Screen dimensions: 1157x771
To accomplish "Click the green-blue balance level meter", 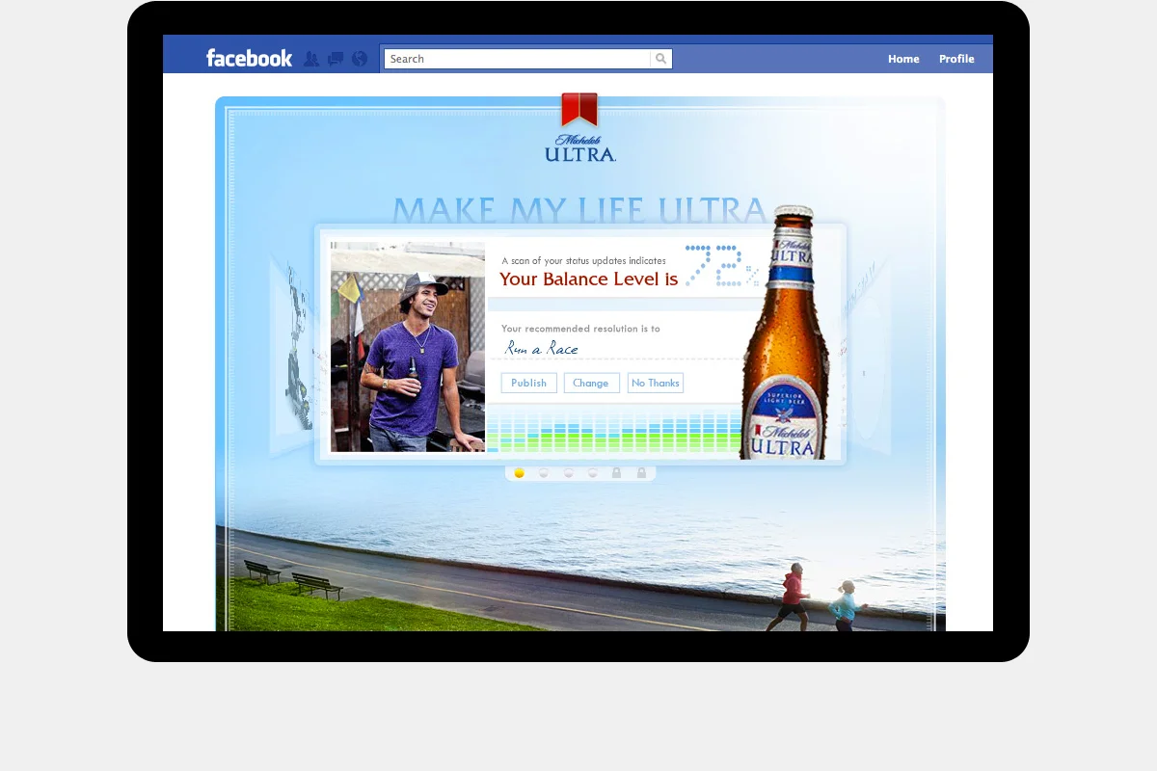I will point(614,430).
